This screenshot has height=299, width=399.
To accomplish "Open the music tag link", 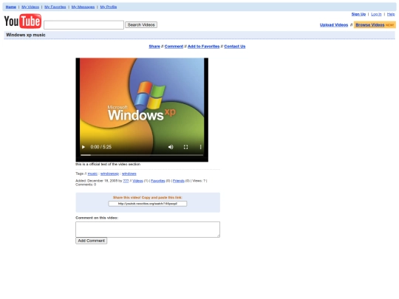I will (x=92, y=173).
